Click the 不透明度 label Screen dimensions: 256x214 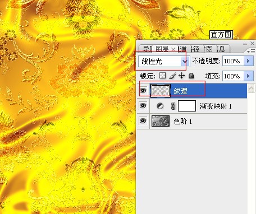click(x=206, y=61)
